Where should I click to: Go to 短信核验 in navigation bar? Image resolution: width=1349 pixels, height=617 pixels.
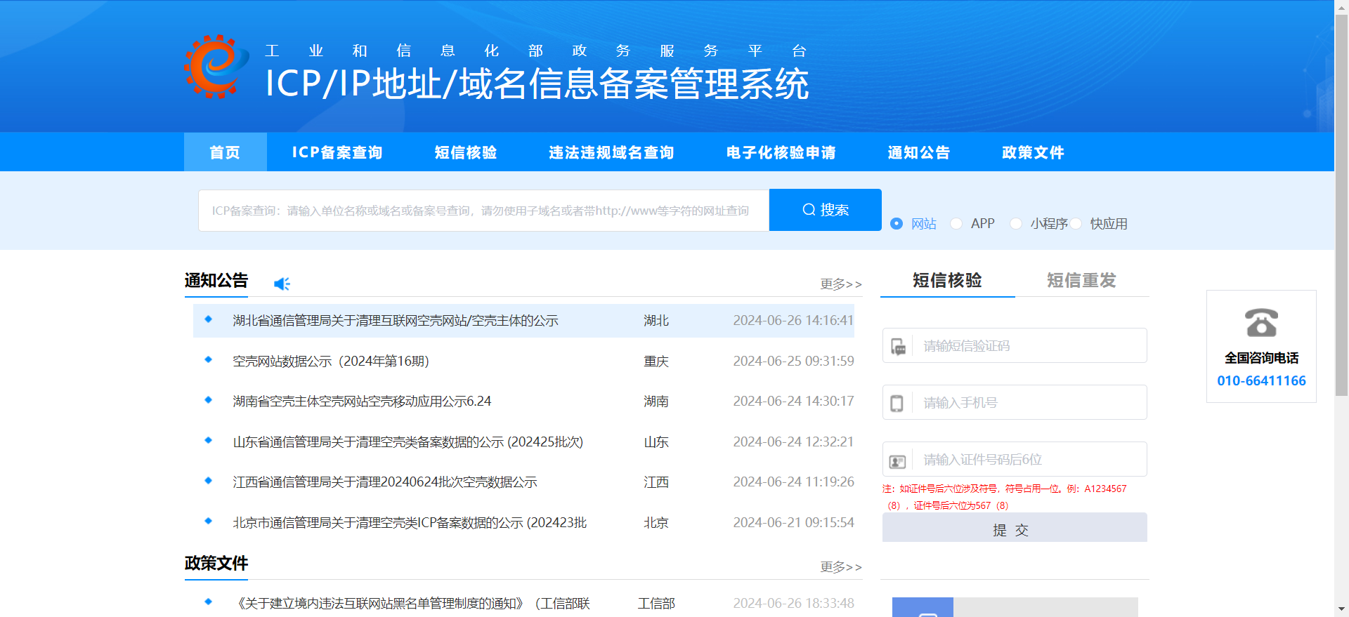[x=466, y=152]
